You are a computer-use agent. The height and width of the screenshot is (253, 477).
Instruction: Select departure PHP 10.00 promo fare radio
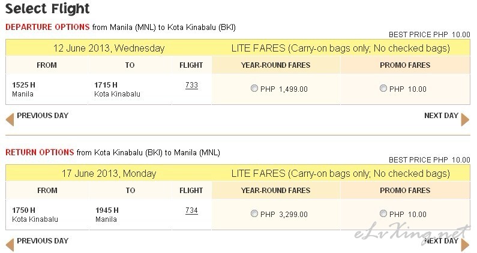click(x=383, y=88)
